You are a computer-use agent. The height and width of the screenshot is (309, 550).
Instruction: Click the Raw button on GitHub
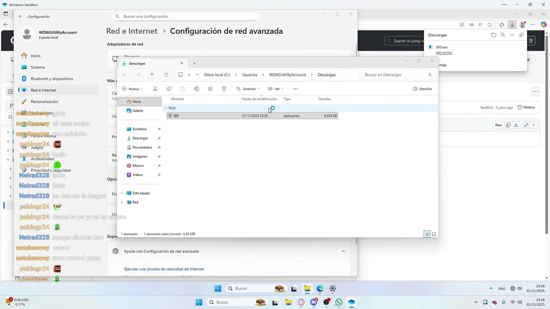coord(498,125)
